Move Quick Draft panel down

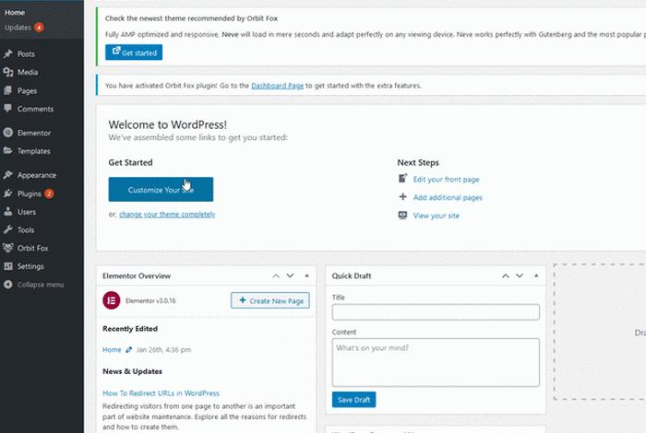pyautogui.click(x=520, y=275)
